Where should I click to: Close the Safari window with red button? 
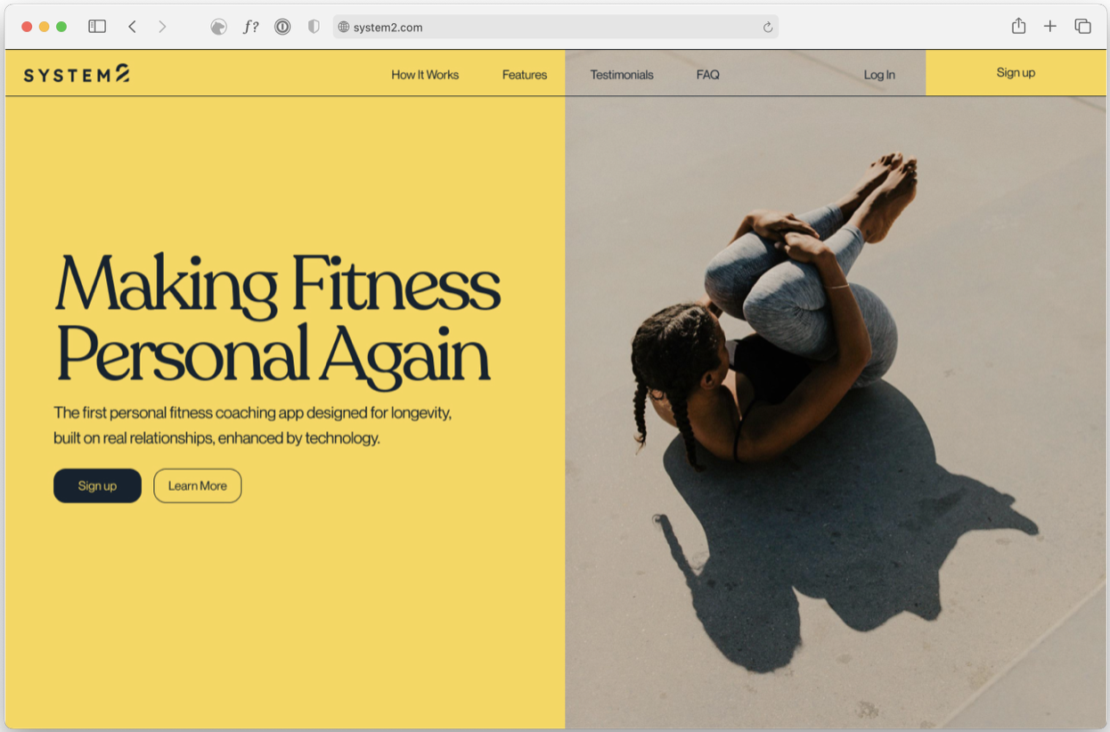pos(27,27)
